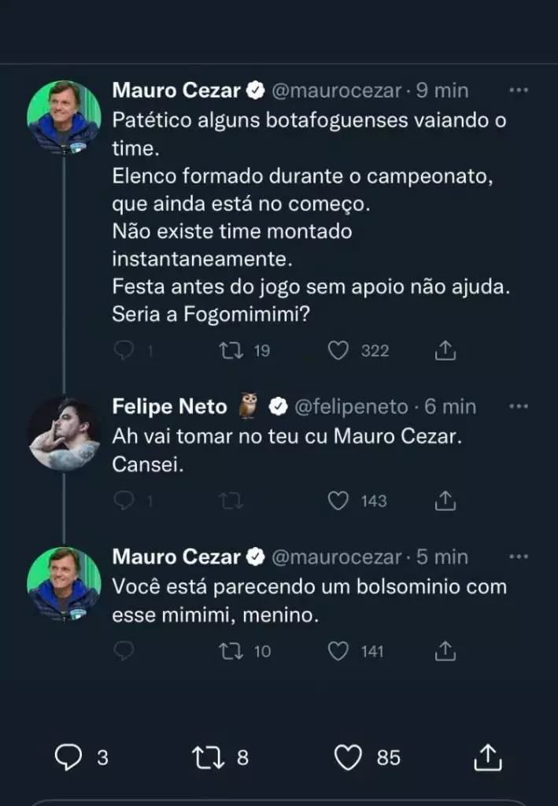Share Felipe Neto's tweet

click(x=445, y=500)
